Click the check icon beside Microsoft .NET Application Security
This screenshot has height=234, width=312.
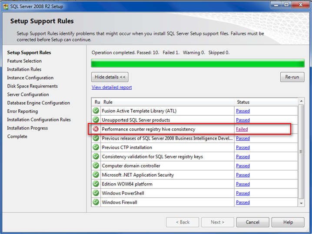pos(96,175)
